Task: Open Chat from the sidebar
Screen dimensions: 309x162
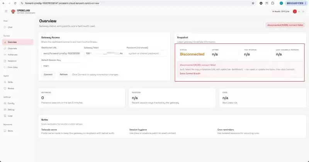Action: coord(18,27)
